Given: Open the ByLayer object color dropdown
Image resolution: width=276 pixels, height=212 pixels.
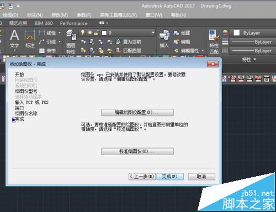Looking at the screenshot, I should coord(253,33).
